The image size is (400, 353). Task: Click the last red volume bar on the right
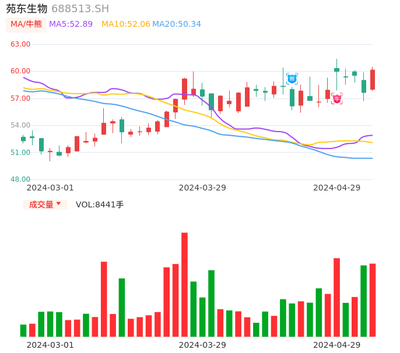[x=373, y=300]
